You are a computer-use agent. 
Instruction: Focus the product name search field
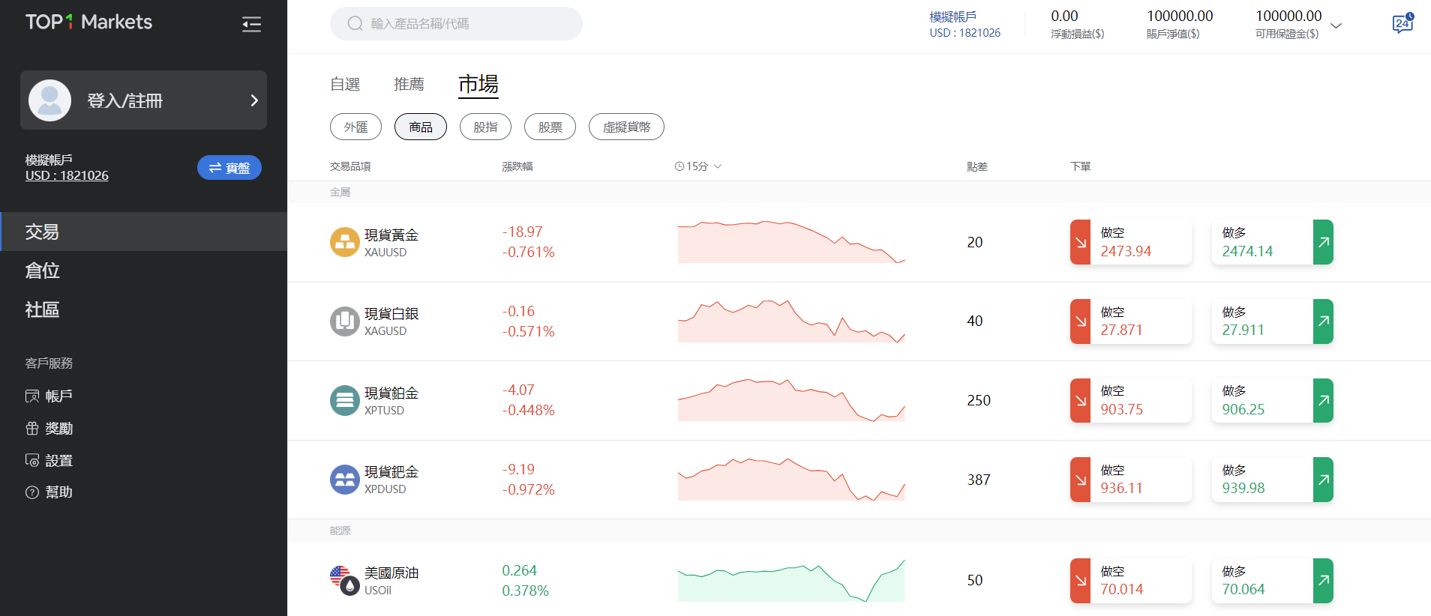point(456,23)
